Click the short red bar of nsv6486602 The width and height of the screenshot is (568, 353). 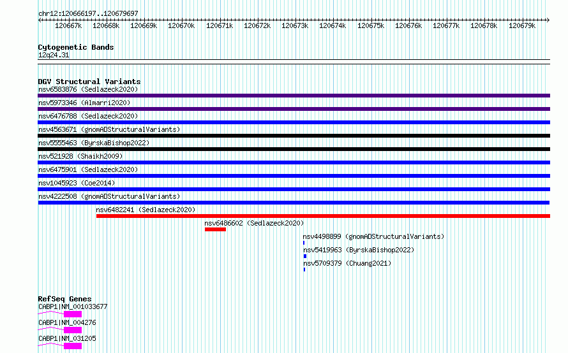215,229
